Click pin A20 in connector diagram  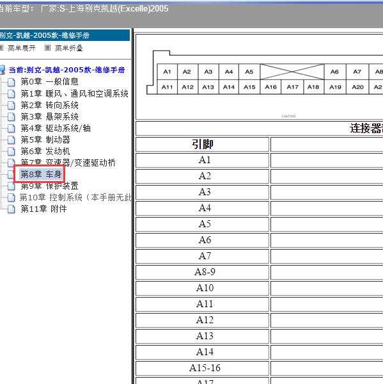(357, 87)
